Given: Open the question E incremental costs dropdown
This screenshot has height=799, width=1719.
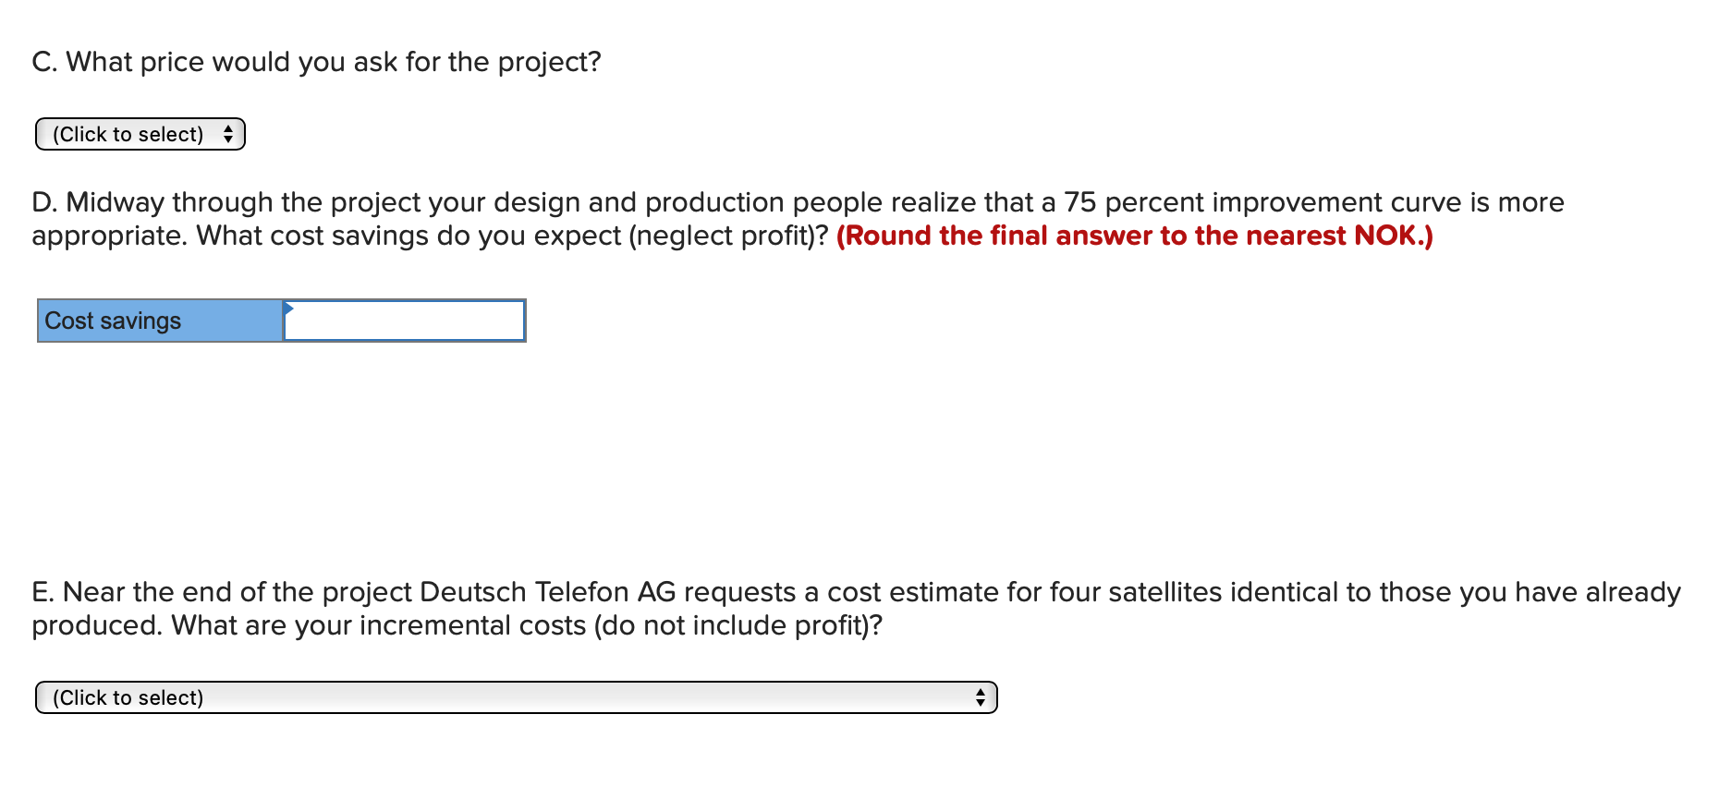Looking at the screenshot, I should tap(516, 697).
